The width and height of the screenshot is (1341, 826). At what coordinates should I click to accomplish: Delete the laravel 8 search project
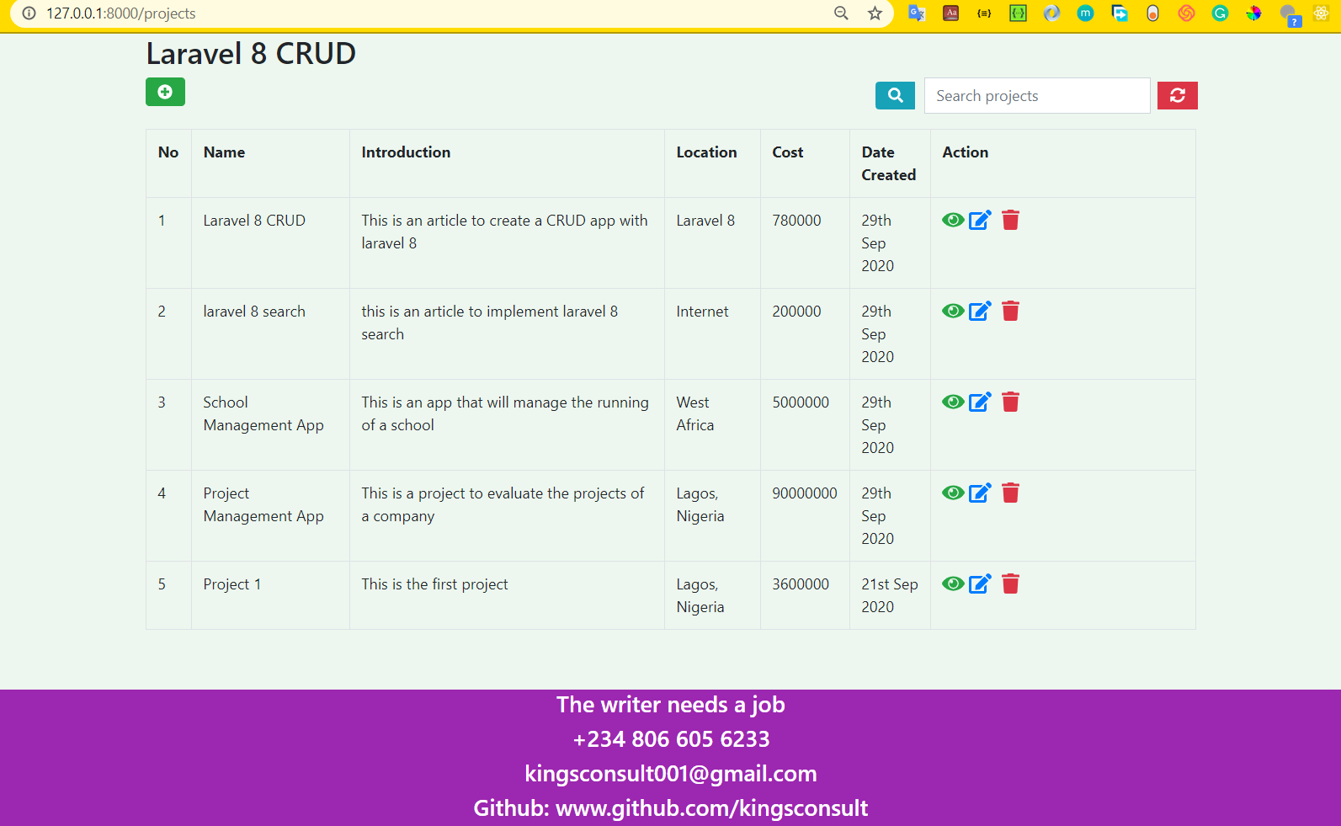[x=1011, y=311]
